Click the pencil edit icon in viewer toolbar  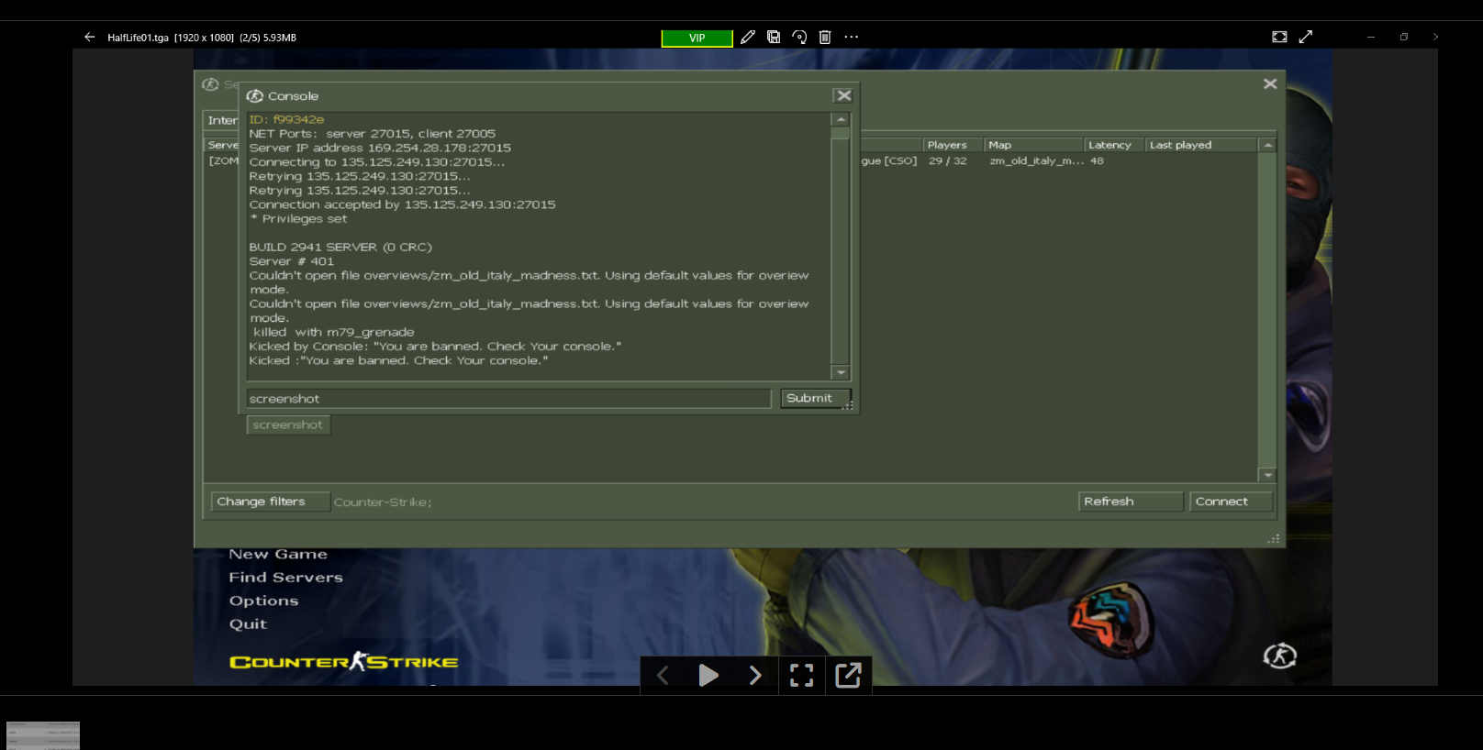[x=748, y=37]
